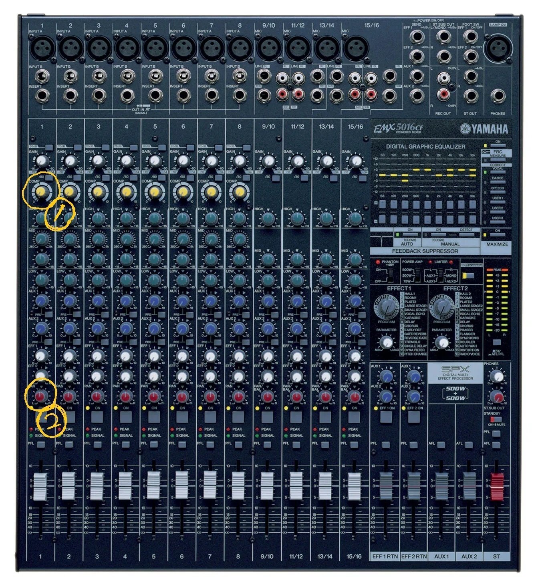
Task: Click the red ST master fader
Action: coord(497,486)
